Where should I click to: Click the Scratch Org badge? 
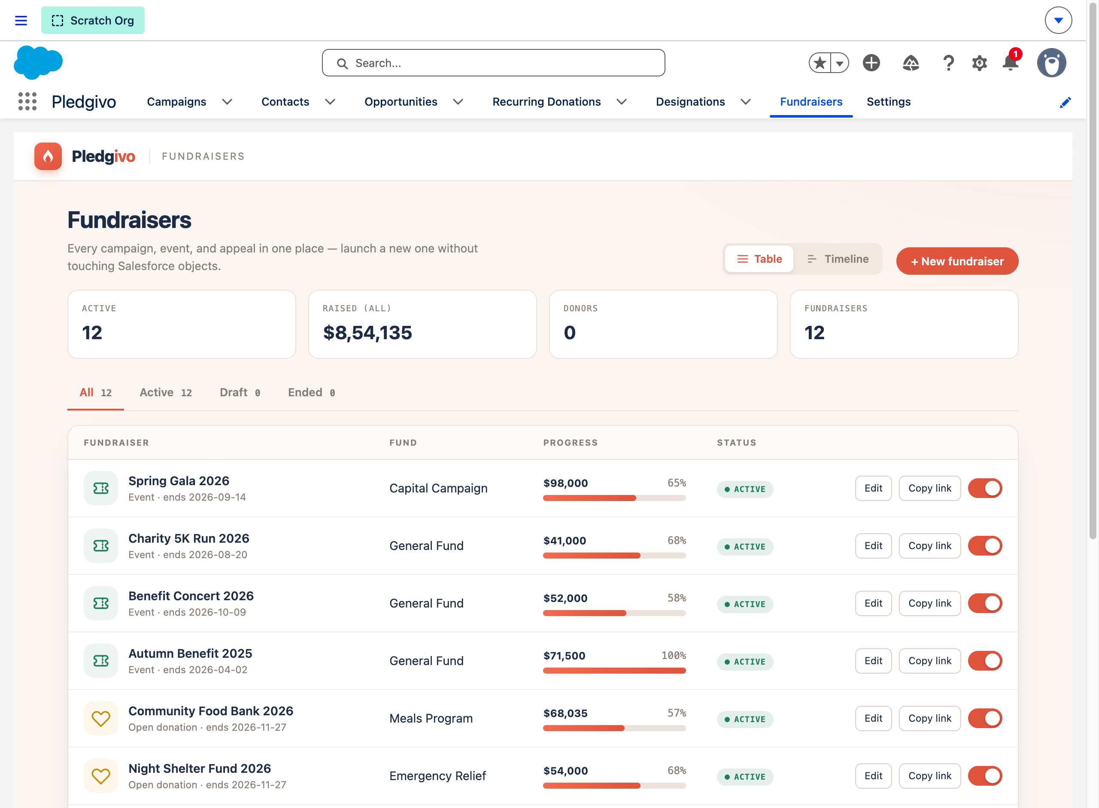tap(93, 21)
